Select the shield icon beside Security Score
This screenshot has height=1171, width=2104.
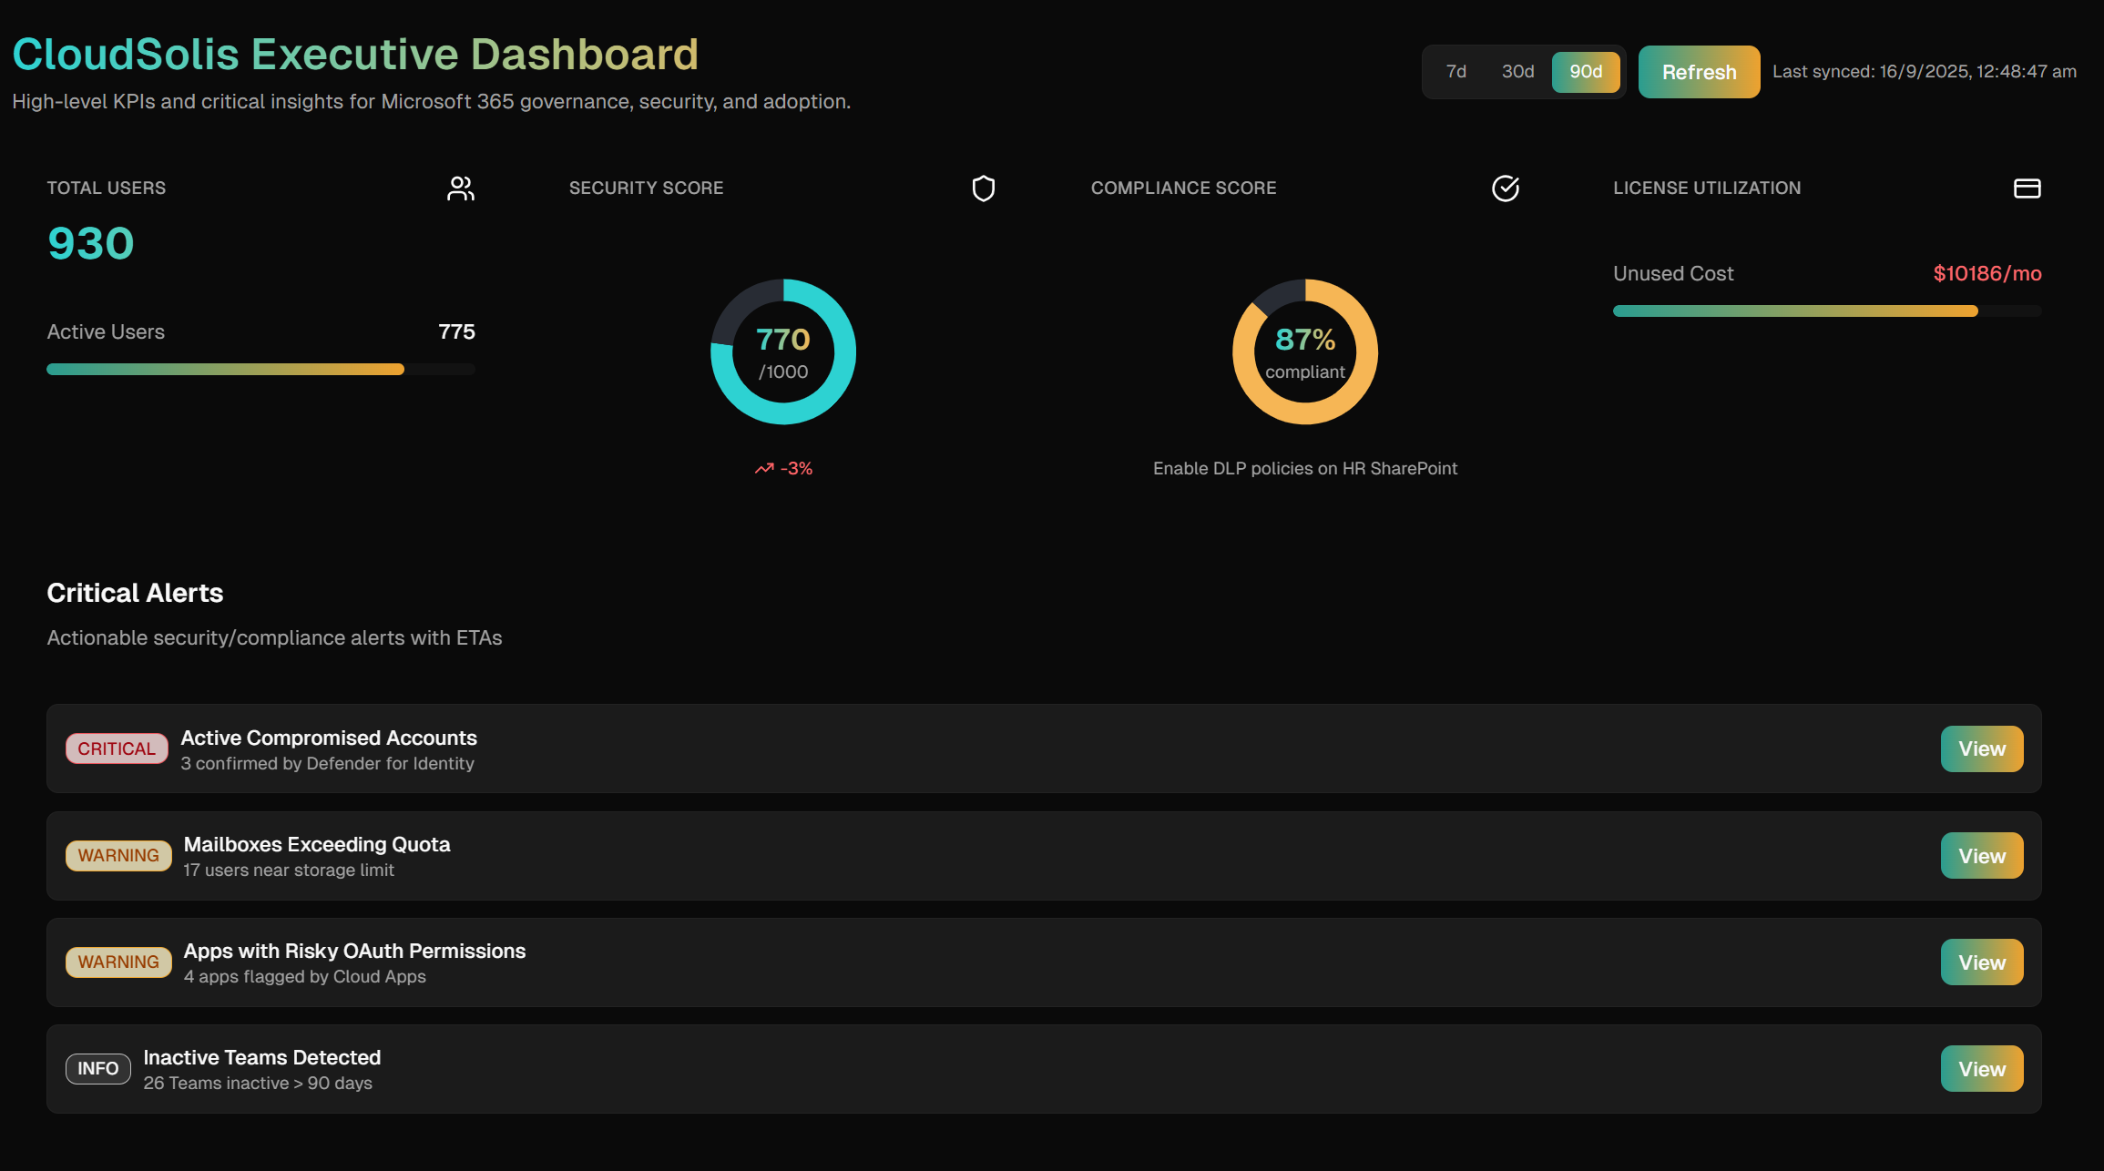pos(984,188)
